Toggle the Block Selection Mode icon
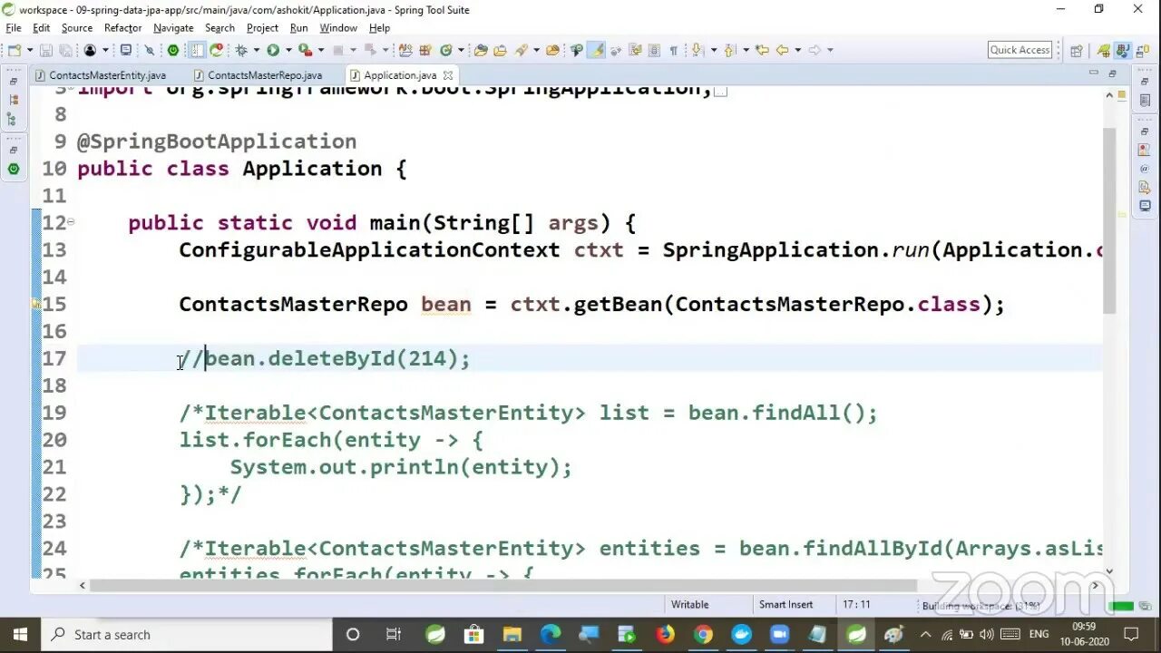 (653, 50)
